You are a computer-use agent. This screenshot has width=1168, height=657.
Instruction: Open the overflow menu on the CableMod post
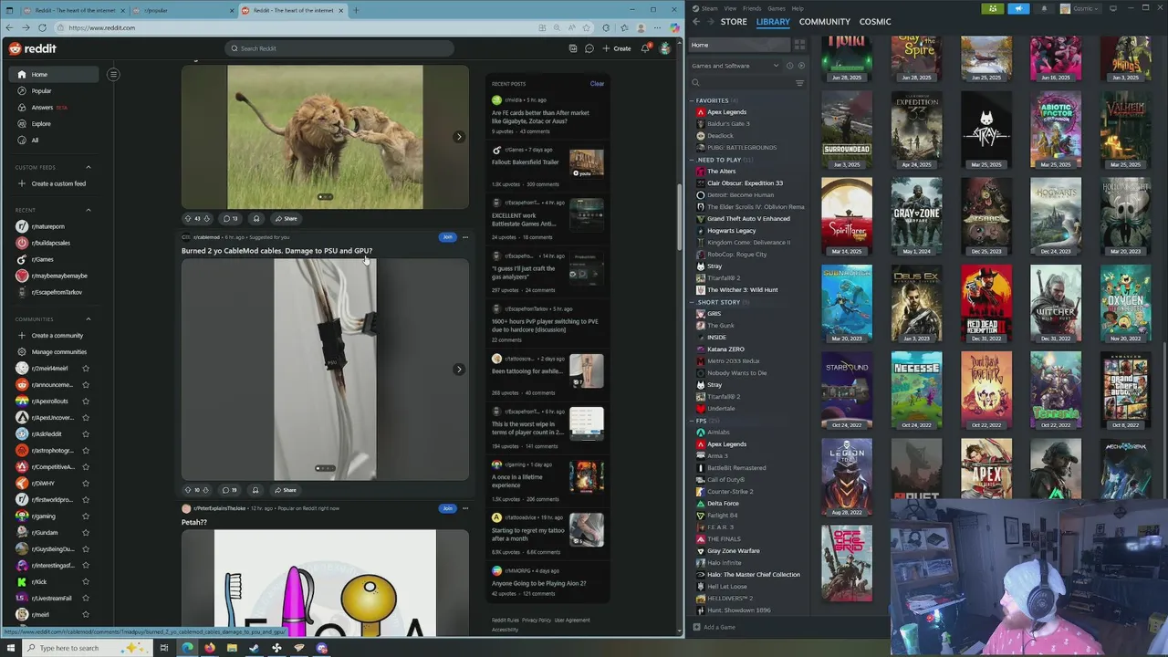465,237
